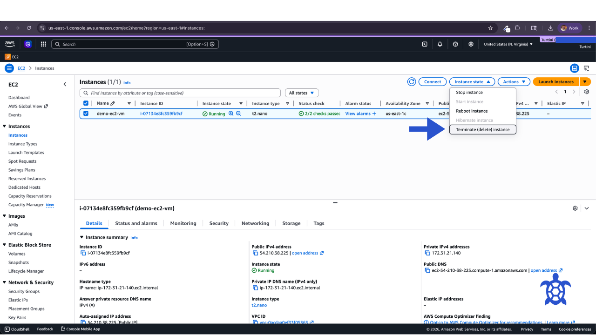Collapse the Network & Security section

coord(5,282)
